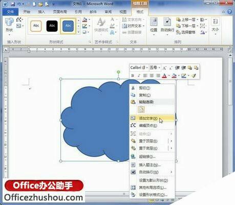The width and height of the screenshot is (235, 205).
Task: Toggle Italic in the mini toolbar
Action: (x=139, y=75)
